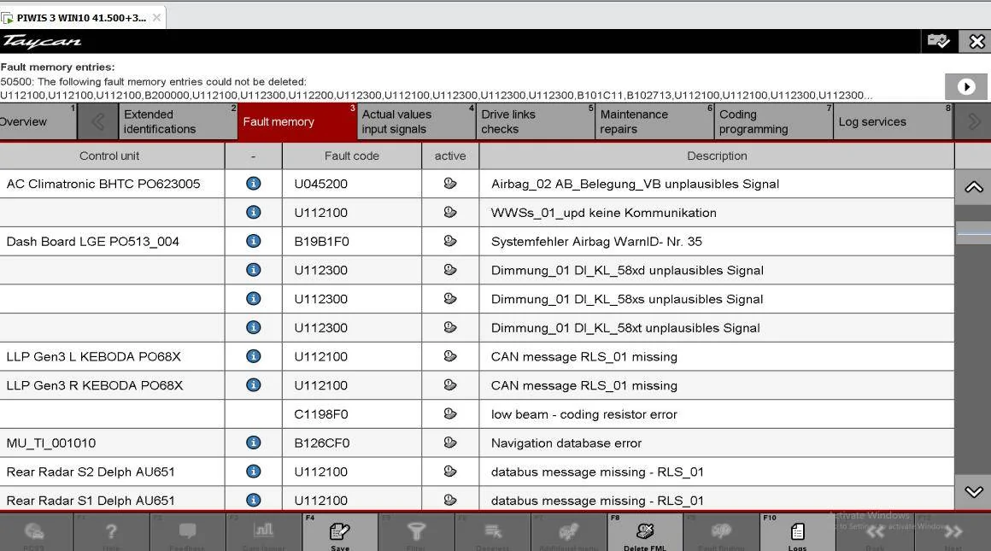Open Actual values input signals tab
The image size is (991, 551).
click(416, 121)
